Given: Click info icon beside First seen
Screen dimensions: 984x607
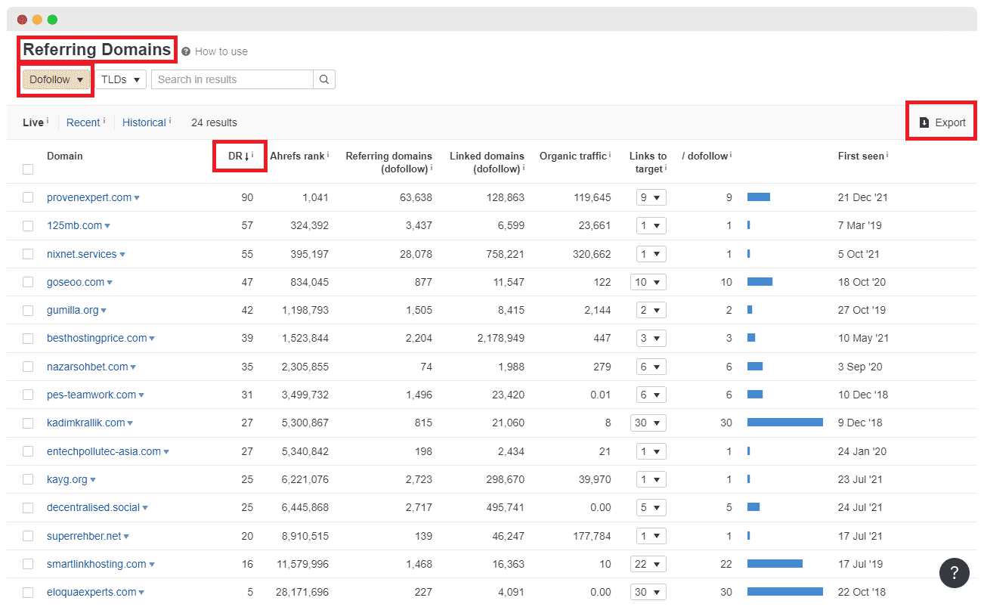Looking at the screenshot, I should pyautogui.click(x=887, y=156).
